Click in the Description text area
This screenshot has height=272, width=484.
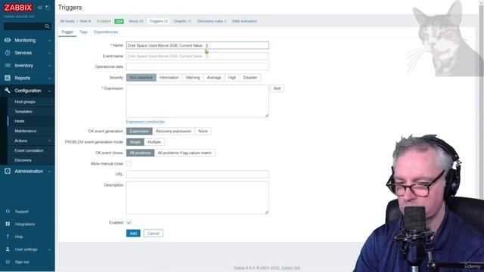[x=197, y=198]
